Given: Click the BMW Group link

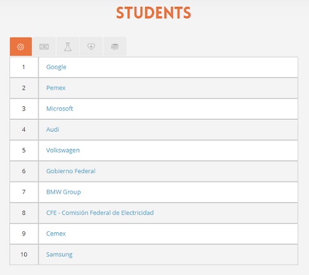Looking at the screenshot, I should coord(64,192).
